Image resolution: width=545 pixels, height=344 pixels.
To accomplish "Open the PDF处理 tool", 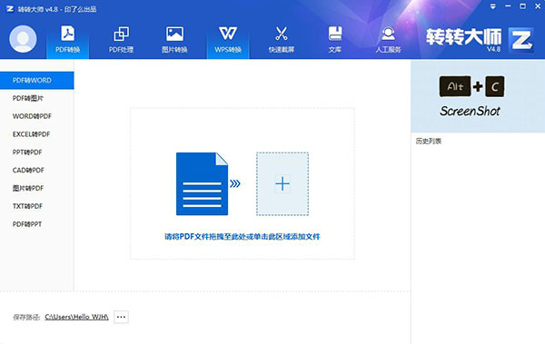I will [121, 39].
